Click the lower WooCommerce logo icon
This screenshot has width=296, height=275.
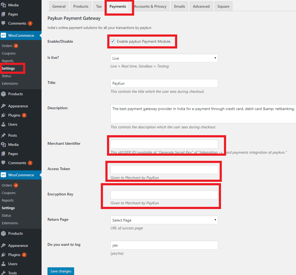(3, 175)
